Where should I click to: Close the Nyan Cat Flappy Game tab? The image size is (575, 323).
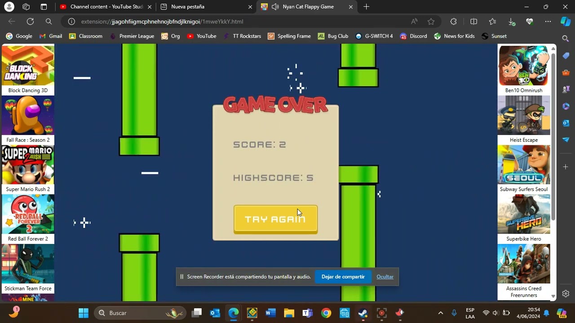[351, 7]
